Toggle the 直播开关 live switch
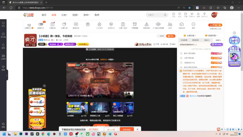243x137 pixels. pyautogui.click(x=41, y=24)
